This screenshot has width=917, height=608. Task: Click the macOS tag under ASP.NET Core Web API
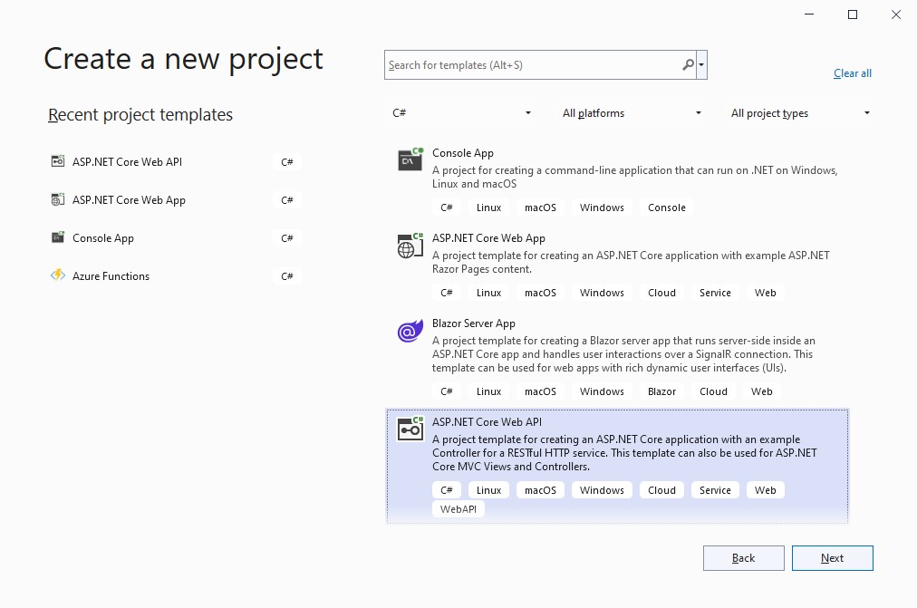(x=540, y=490)
